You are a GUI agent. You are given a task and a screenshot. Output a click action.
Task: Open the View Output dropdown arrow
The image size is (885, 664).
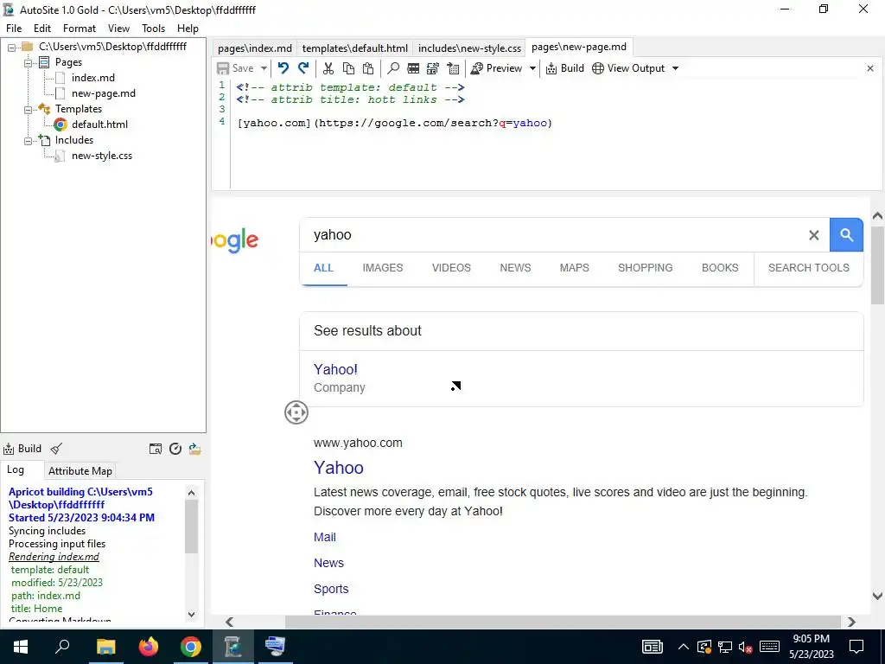tap(675, 68)
